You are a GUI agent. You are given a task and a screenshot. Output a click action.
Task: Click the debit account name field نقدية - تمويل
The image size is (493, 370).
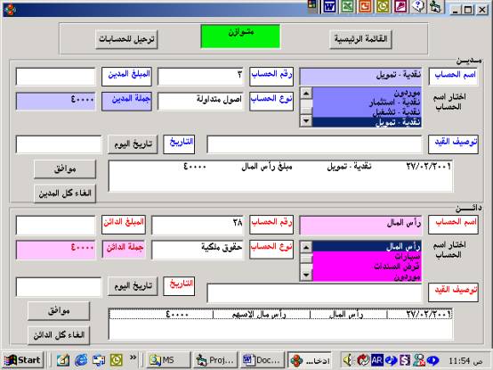point(360,77)
